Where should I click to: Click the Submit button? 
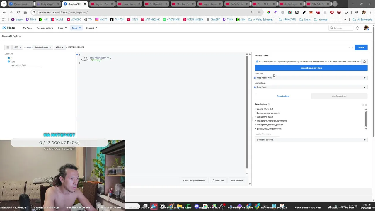click(361, 47)
